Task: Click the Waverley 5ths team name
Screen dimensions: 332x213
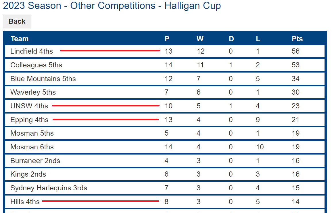Action: pyautogui.click(x=33, y=92)
